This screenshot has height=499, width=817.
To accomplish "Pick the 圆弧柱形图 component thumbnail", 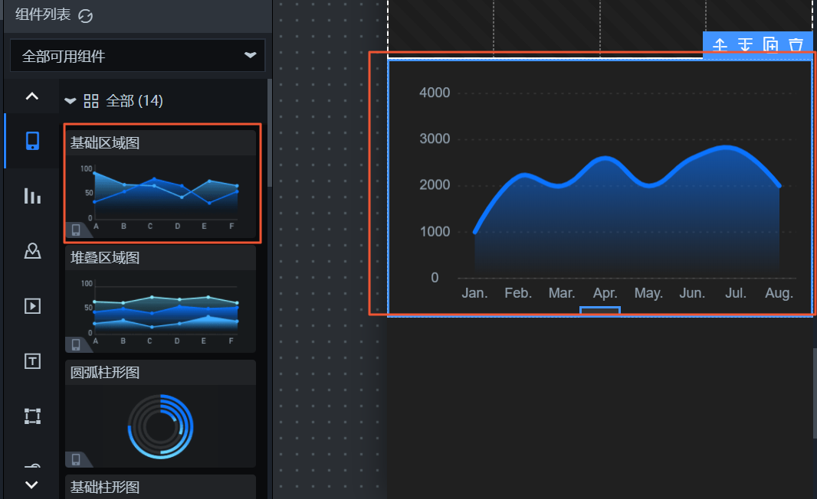I will (x=161, y=426).
